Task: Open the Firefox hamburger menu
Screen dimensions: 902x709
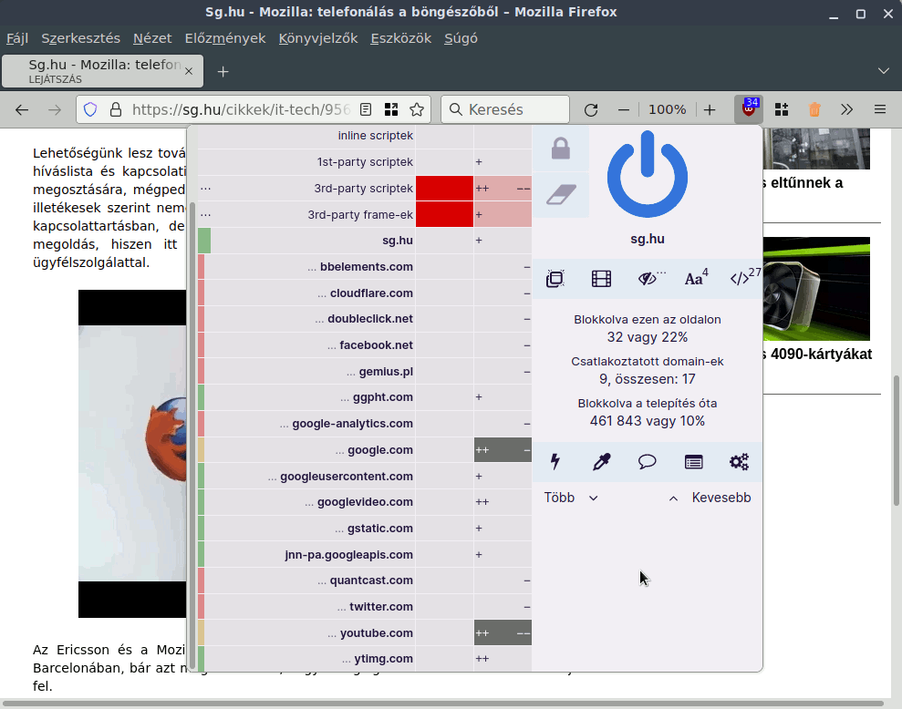Action: click(x=879, y=109)
